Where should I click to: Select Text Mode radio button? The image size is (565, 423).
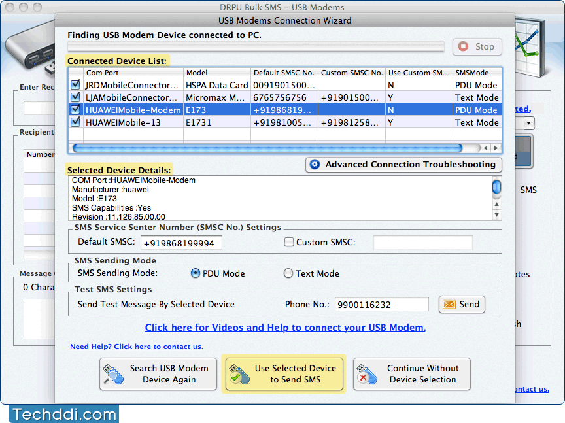[x=288, y=273]
